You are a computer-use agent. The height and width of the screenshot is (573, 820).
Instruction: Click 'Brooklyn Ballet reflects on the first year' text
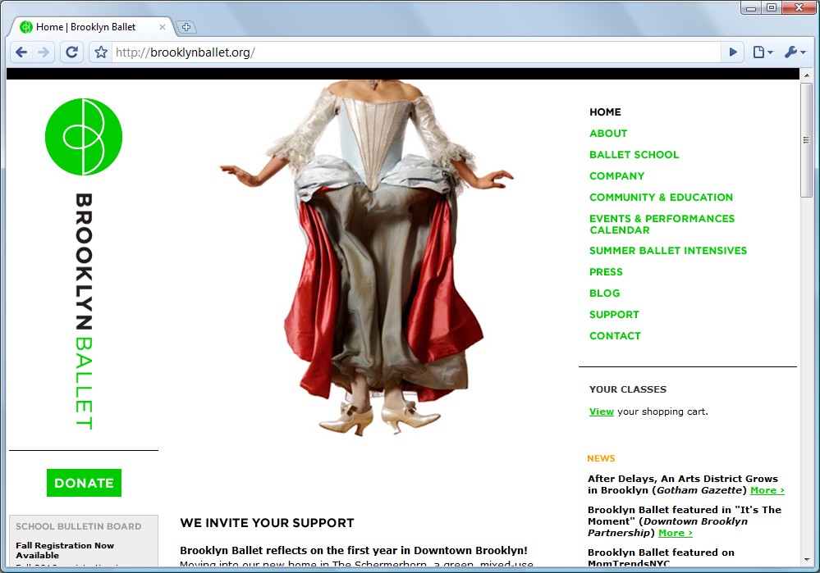[354, 550]
